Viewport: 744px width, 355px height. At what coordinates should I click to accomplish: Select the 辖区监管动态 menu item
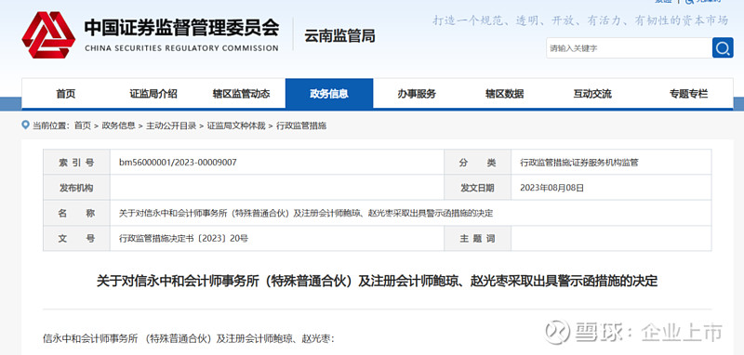coord(241,94)
